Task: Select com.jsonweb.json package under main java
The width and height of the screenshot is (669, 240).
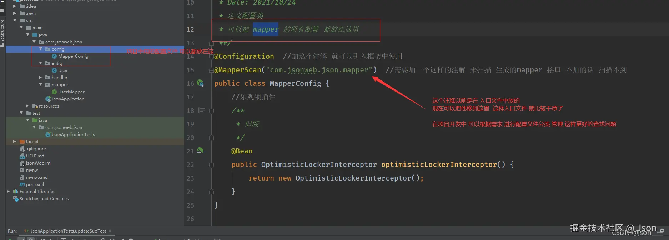Action: pyautogui.click(x=64, y=42)
